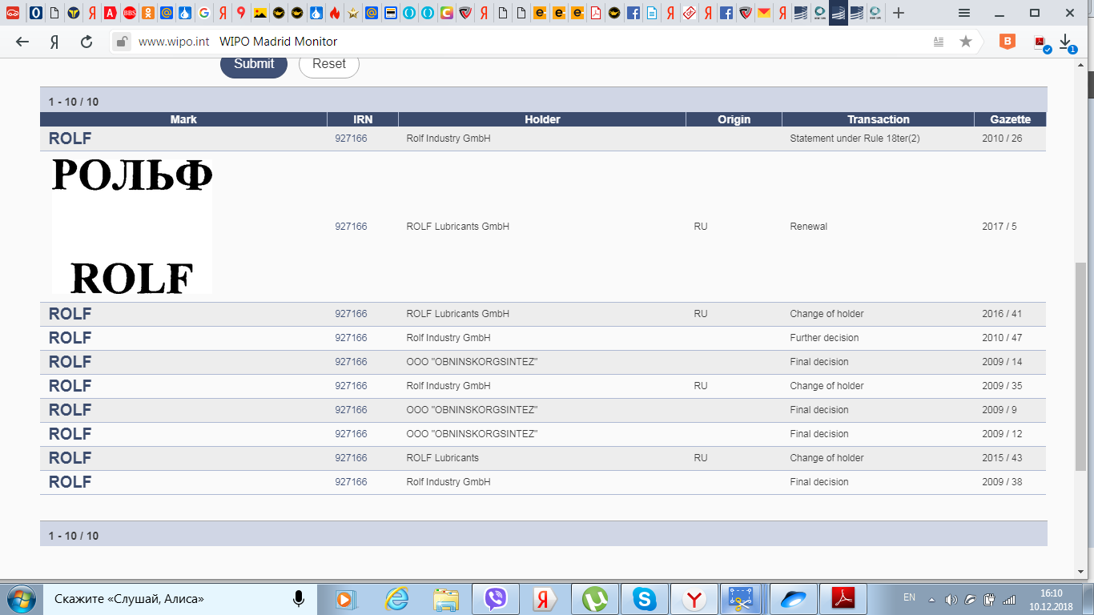
Task: Open the clock showing 16:10
Action: tap(1051, 599)
